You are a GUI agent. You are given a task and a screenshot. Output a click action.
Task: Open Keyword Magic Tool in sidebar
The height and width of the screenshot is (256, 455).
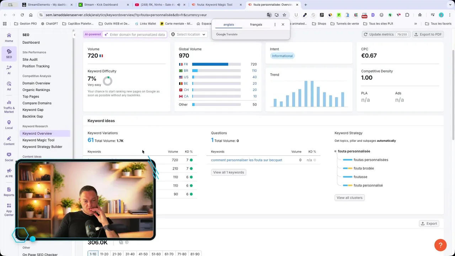(38, 140)
